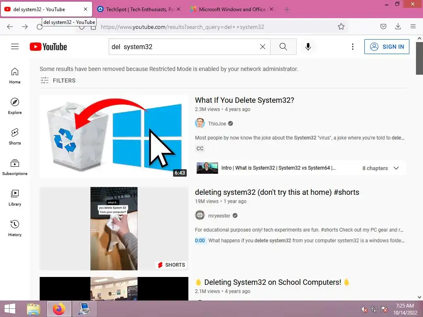Click the CC closed captions badge

[x=200, y=149]
